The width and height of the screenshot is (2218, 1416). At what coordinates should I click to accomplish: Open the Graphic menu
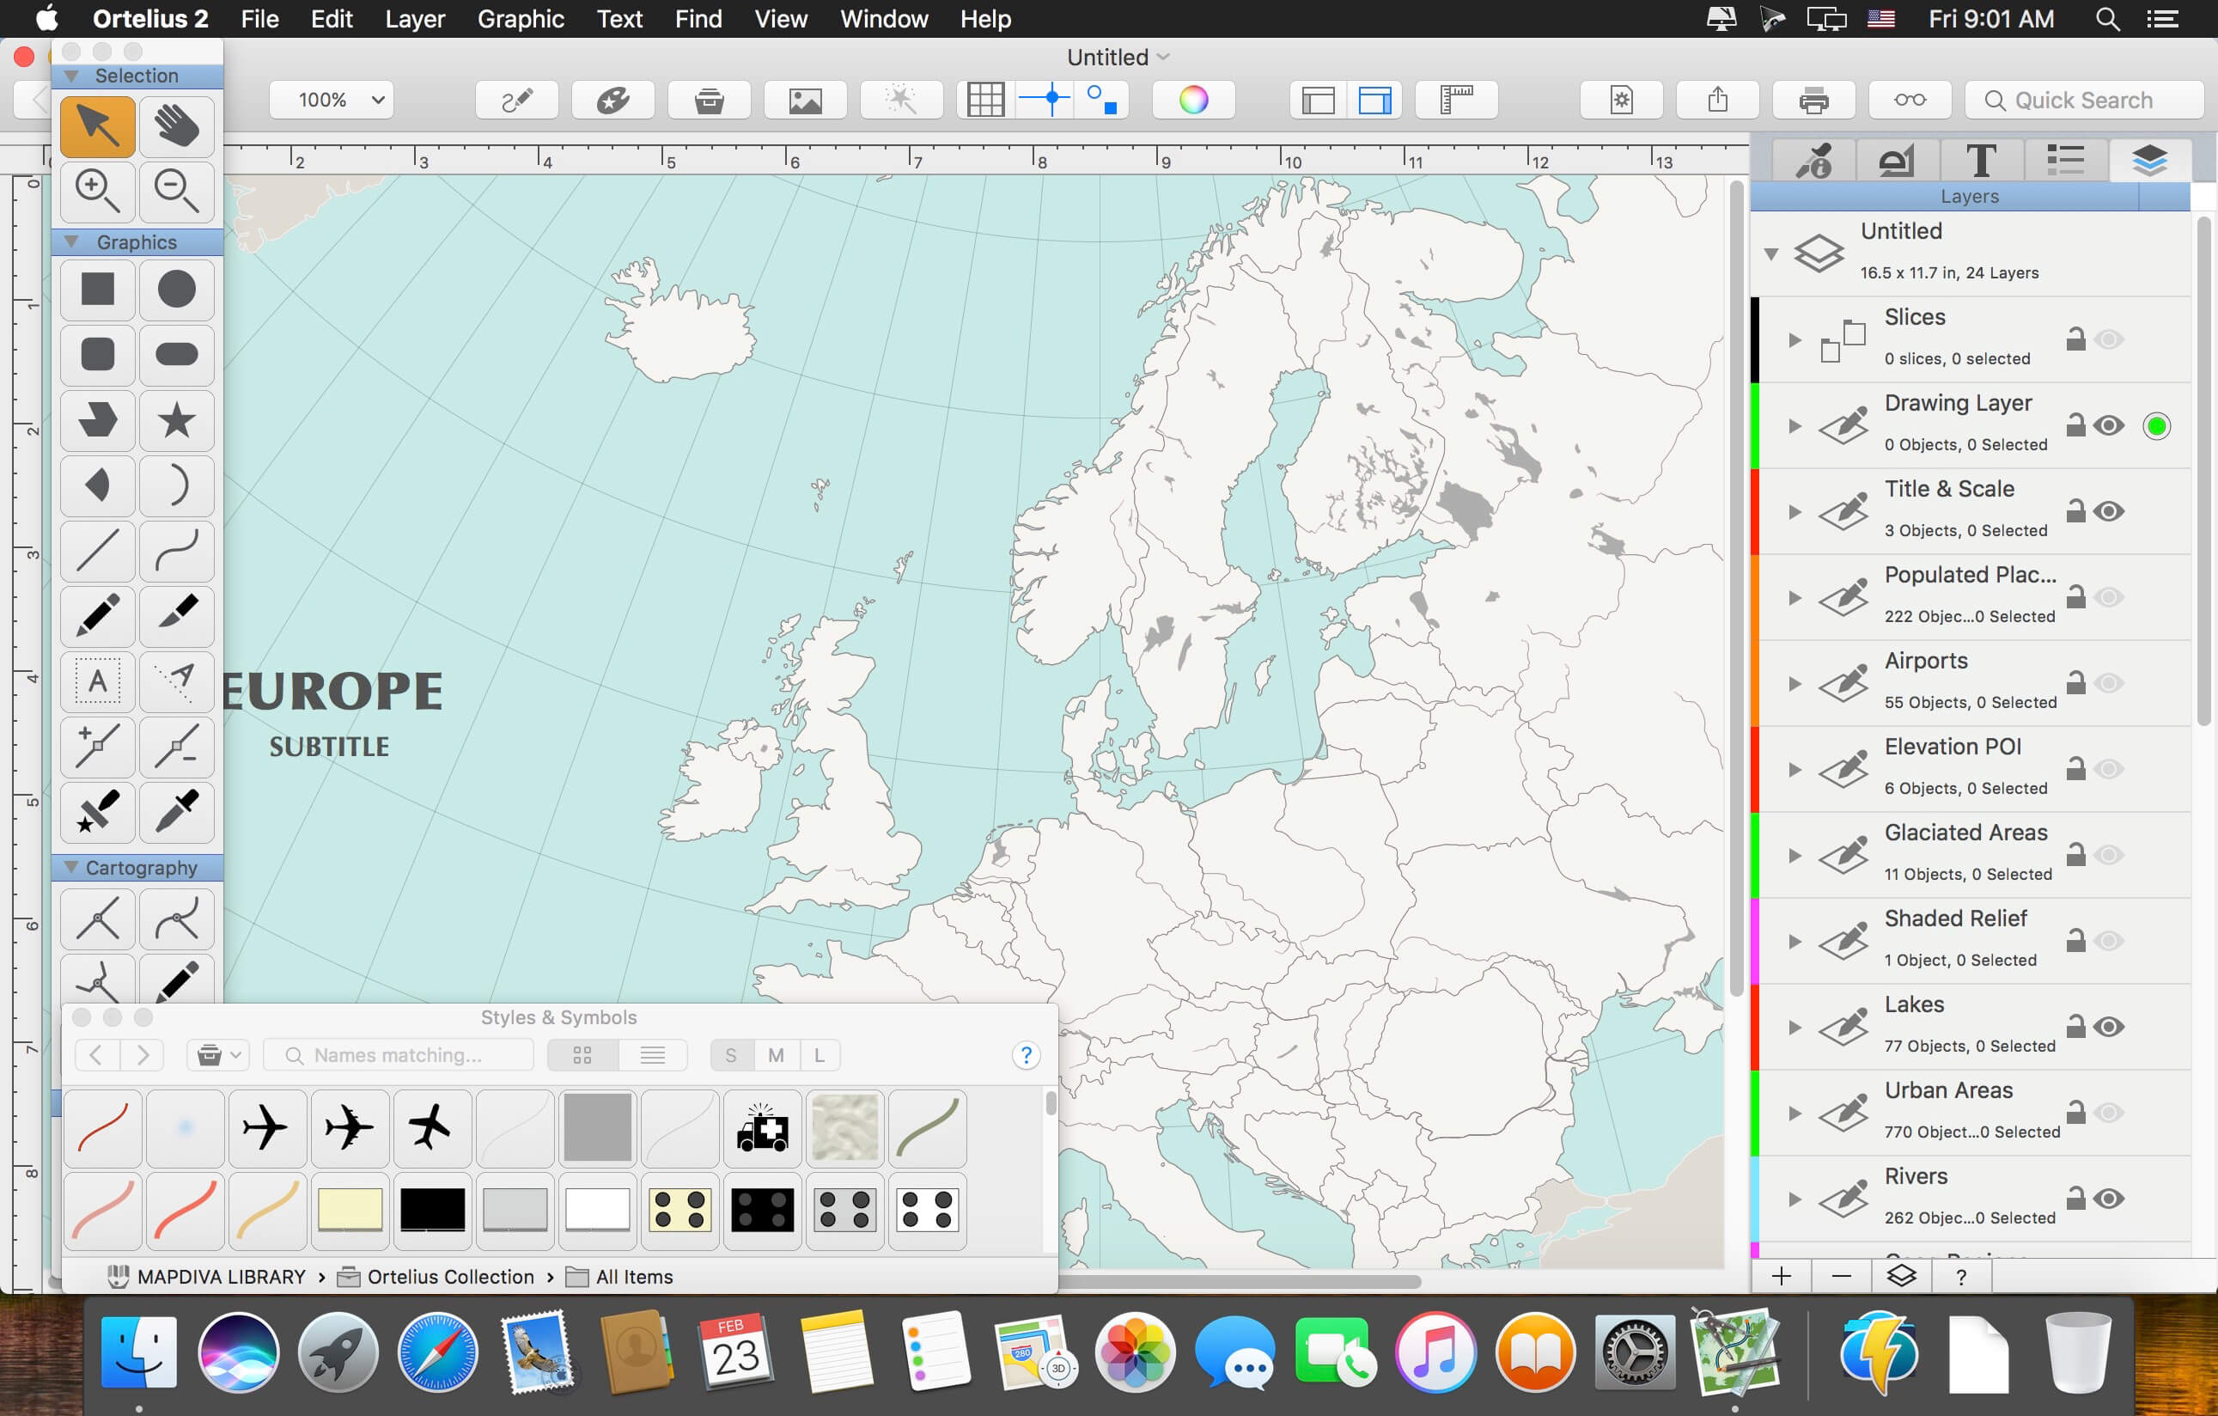click(520, 18)
